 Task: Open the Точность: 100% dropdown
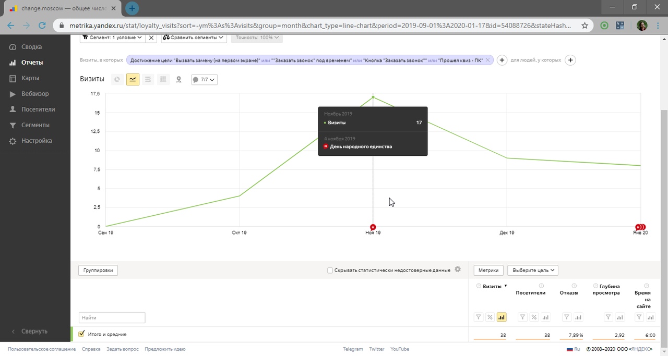257,38
